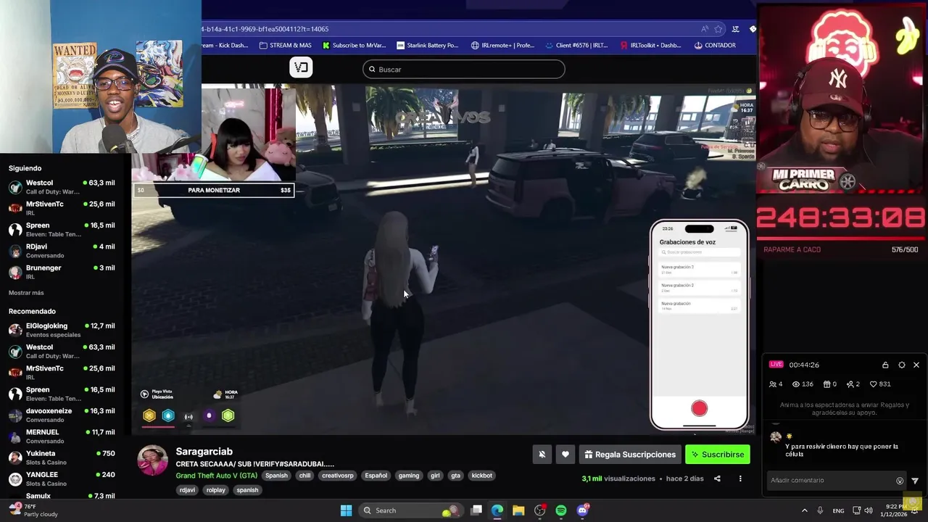Open the Subscribe to MrVar... bookmark
This screenshot has width=928, height=522.
tap(354, 45)
